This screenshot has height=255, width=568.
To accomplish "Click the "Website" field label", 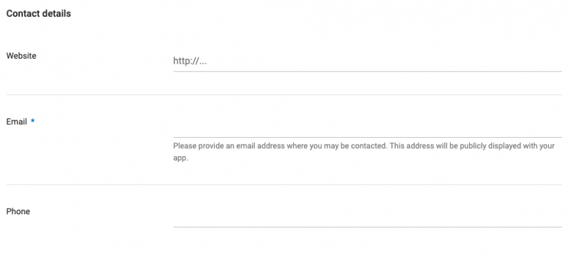I will tap(21, 56).
